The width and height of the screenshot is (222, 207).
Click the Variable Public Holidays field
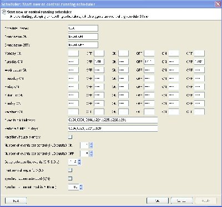tap(113, 128)
